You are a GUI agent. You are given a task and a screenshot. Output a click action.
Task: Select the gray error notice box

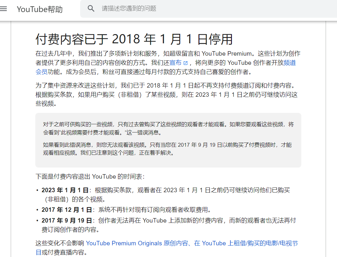point(168,140)
